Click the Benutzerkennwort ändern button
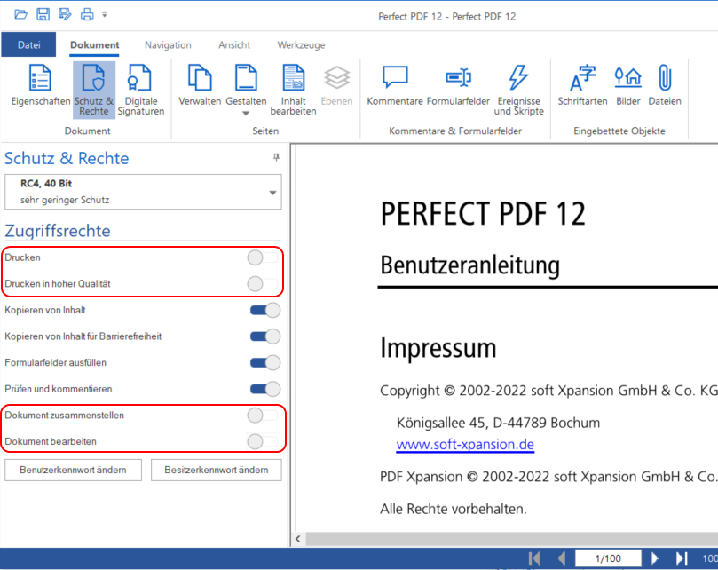The height and width of the screenshot is (570, 718). [x=73, y=470]
